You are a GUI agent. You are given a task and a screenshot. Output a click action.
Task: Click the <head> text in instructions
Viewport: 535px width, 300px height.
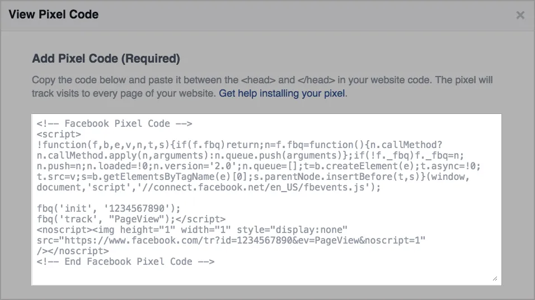pos(259,80)
